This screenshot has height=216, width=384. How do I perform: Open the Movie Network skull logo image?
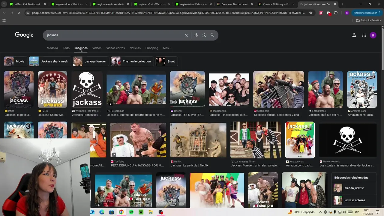click(x=348, y=140)
